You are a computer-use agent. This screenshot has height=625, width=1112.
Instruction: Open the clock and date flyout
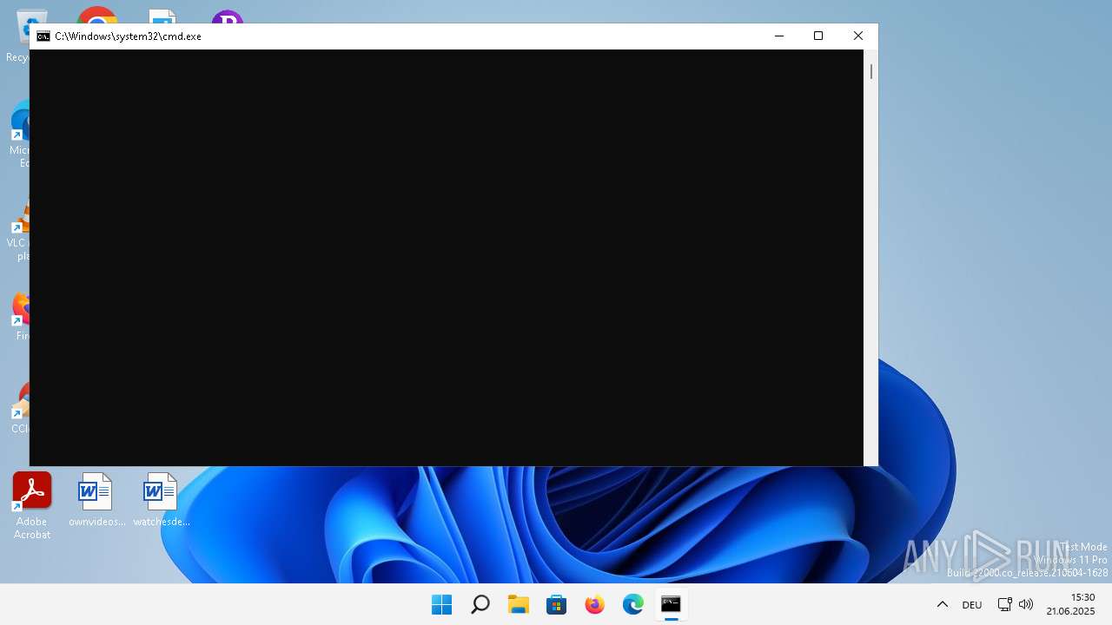click(x=1070, y=604)
